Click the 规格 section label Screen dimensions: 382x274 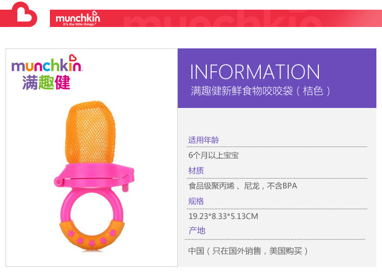[196, 201]
